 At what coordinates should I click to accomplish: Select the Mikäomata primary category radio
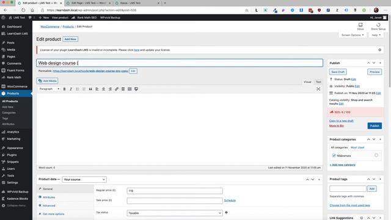click(x=376, y=155)
